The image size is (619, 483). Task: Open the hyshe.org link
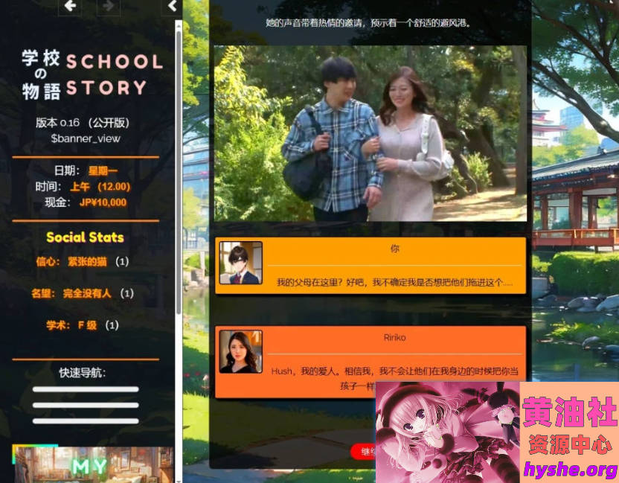(x=569, y=469)
